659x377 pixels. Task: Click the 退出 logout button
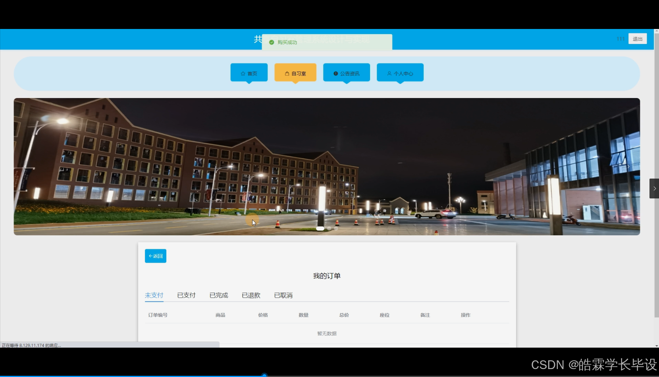638,39
